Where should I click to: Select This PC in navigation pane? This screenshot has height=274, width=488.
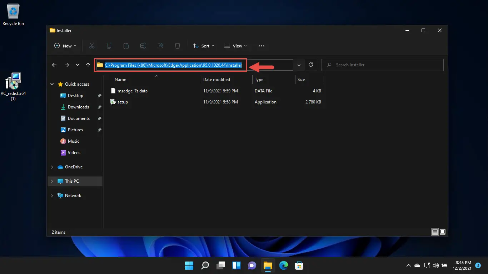click(x=72, y=181)
